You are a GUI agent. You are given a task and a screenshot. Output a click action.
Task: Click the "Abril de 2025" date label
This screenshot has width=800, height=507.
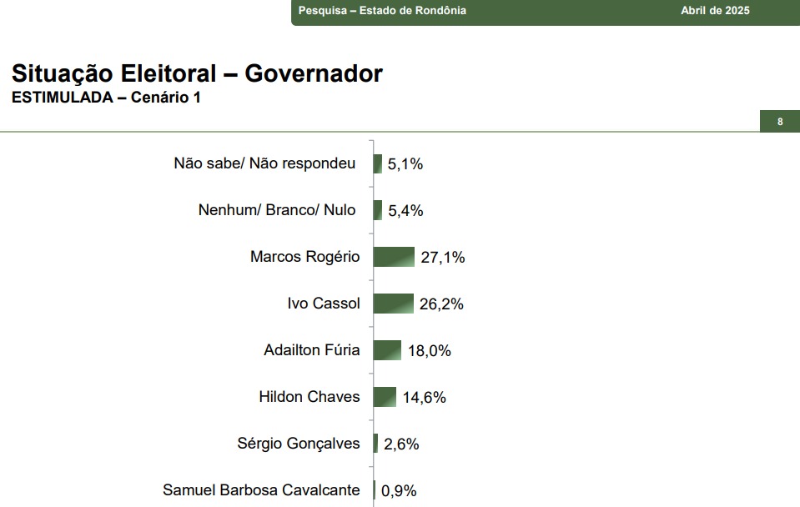coord(715,11)
